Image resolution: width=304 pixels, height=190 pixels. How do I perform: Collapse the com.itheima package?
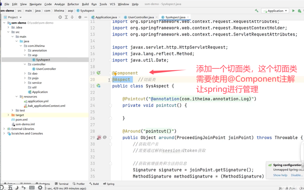pos(21,46)
